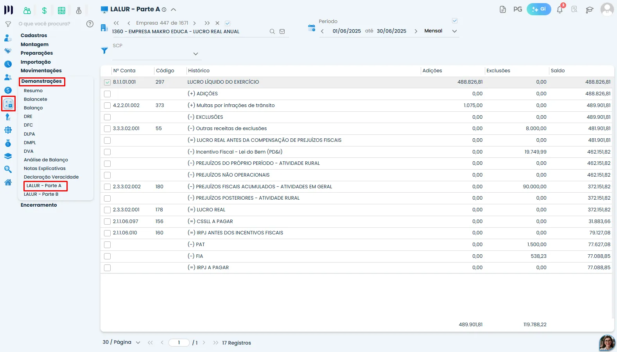
Task: Click the Gi AI assistant button
Action: click(x=539, y=9)
